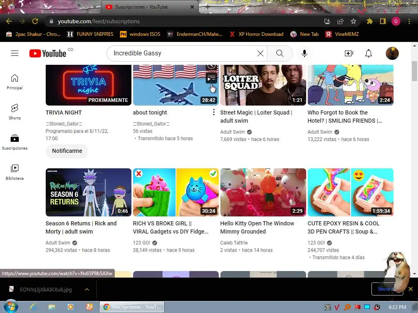Click Notificarme button for TRIVIA NIGHT
Screen dimensions: 418x313
pos(67,151)
